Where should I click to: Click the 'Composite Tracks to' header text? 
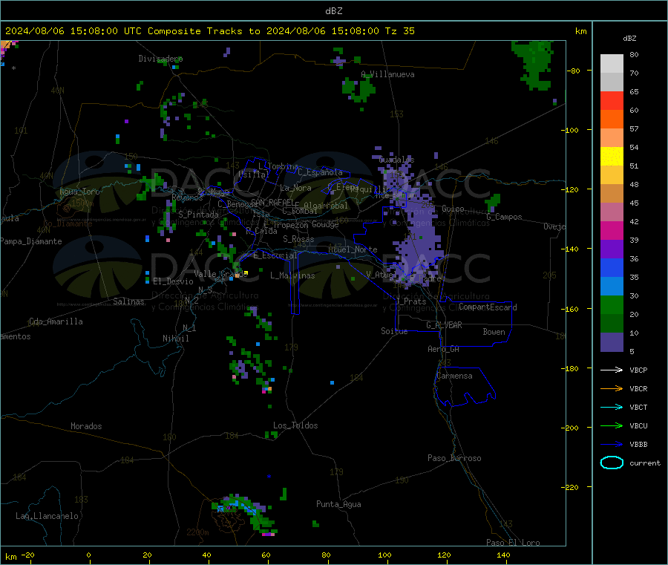(203, 31)
